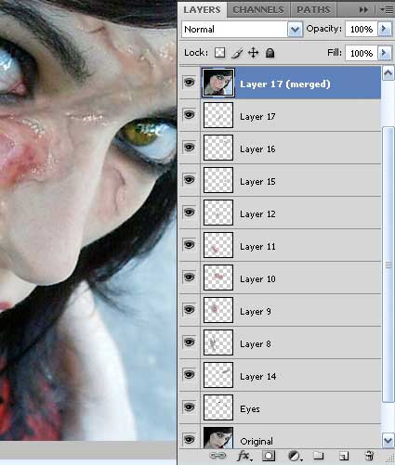Toggle visibility of Layer 8
This screenshot has width=395, height=465.
190,342
